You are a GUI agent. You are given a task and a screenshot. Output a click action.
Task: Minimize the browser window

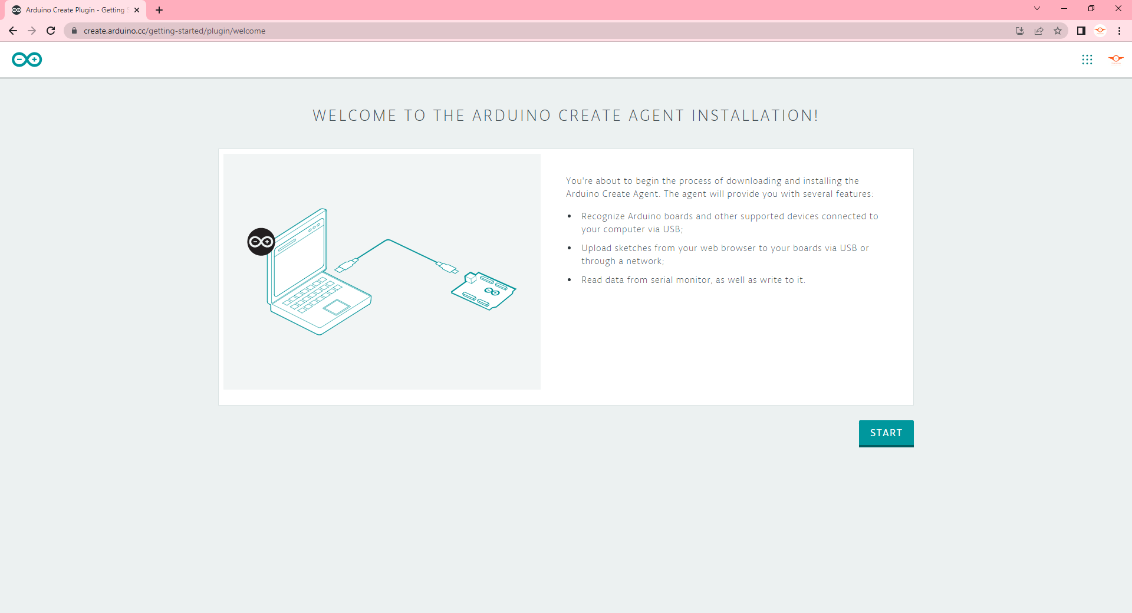[1064, 8]
